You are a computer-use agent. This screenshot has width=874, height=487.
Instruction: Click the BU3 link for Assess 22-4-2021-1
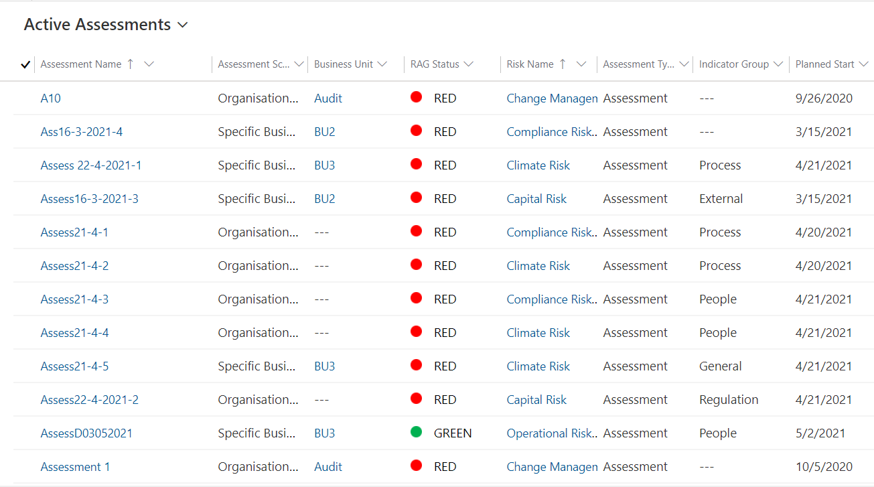(325, 165)
